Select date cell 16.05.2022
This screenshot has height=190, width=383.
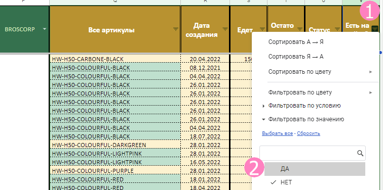tap(205, 162)
